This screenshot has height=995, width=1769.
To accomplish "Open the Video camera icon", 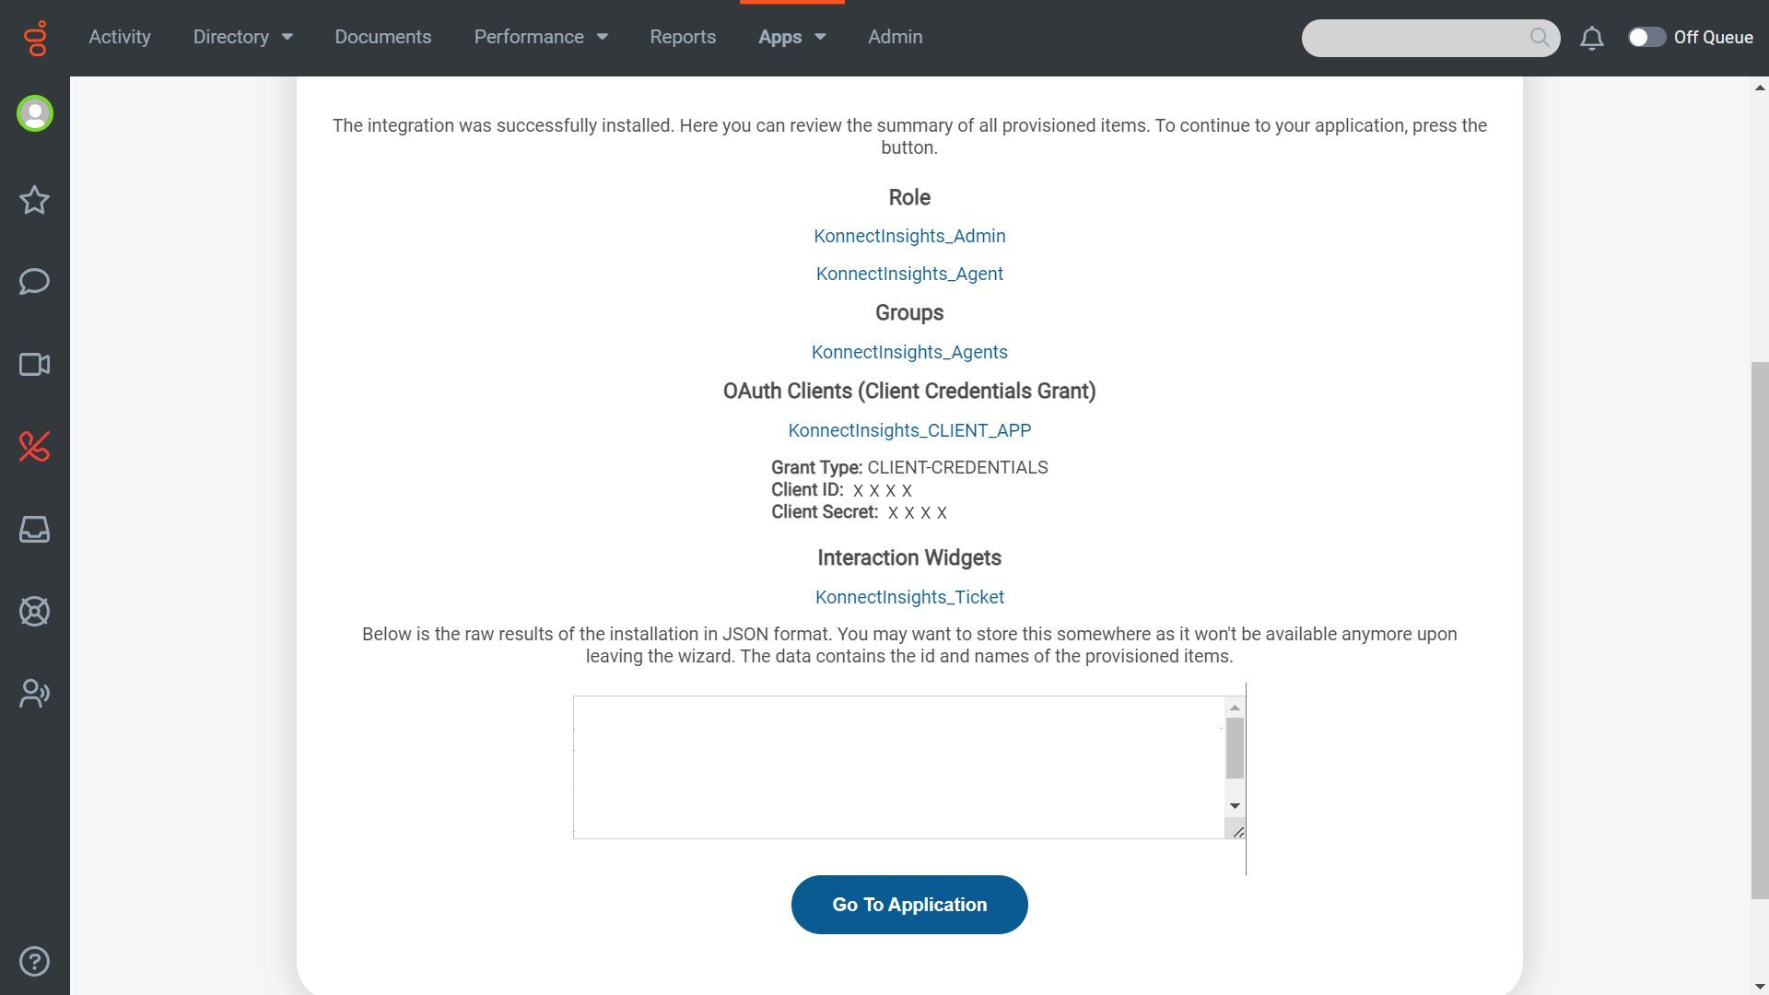I will (35, 365).
